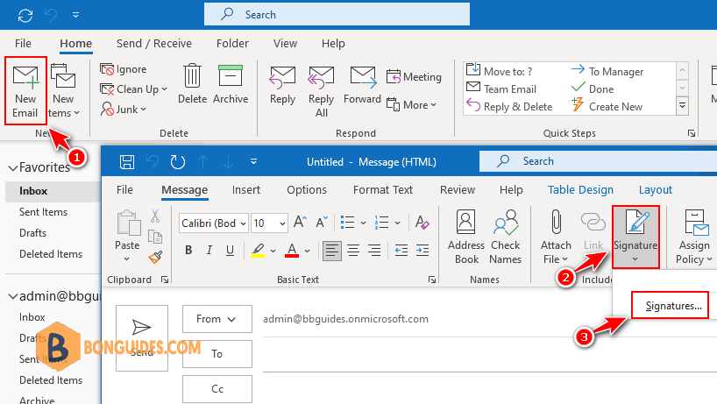Click the Redo icon in the message window title bar
The height and width of the screenshot is (404, 717).
(x=177, y=162)
